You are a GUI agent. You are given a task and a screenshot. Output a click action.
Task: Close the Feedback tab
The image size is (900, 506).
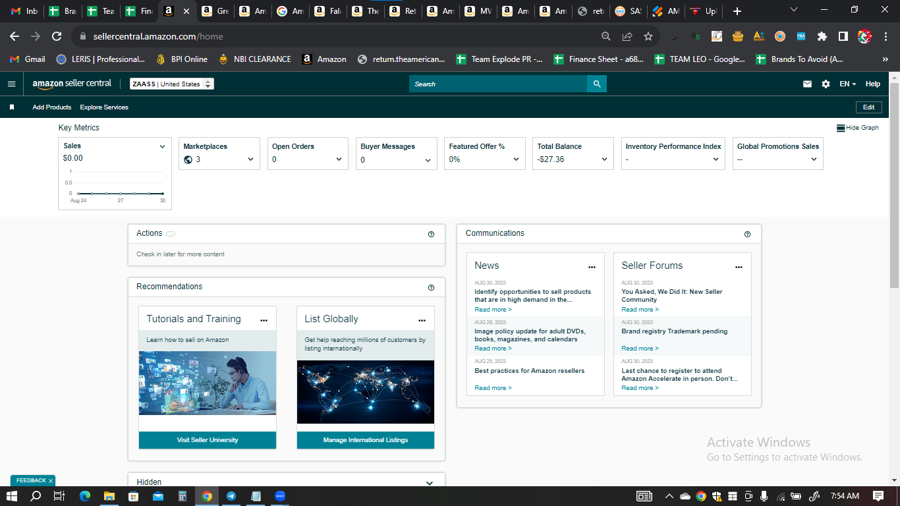(50, 481)
